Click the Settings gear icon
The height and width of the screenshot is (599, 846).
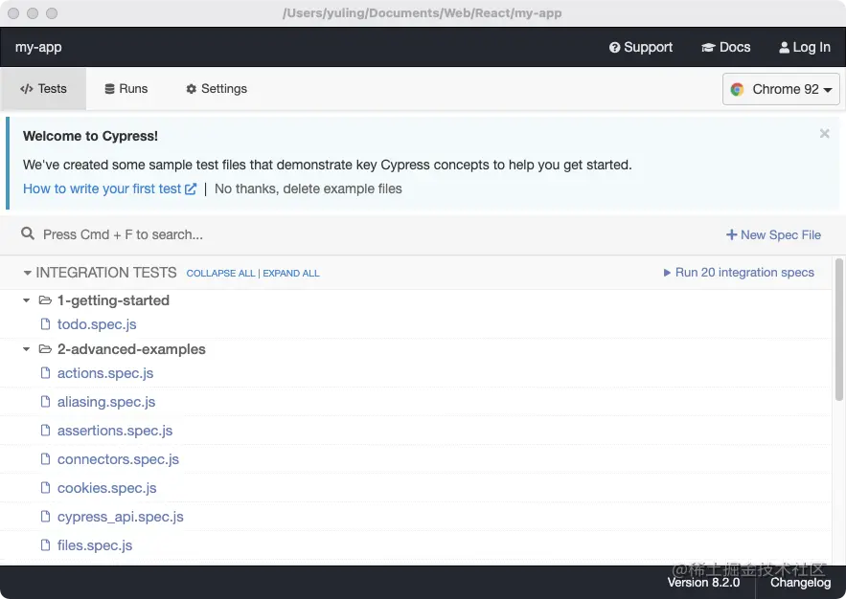pos(191,89)
